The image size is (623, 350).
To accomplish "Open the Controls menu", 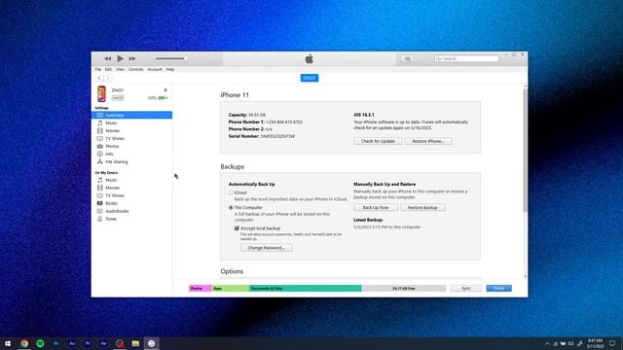I will [136, 69].
